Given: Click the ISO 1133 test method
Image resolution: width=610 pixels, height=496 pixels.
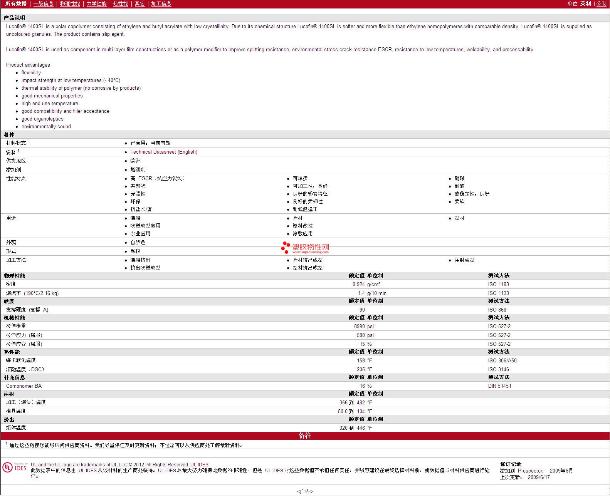Looking at the screenshot, I should (498, 293).
